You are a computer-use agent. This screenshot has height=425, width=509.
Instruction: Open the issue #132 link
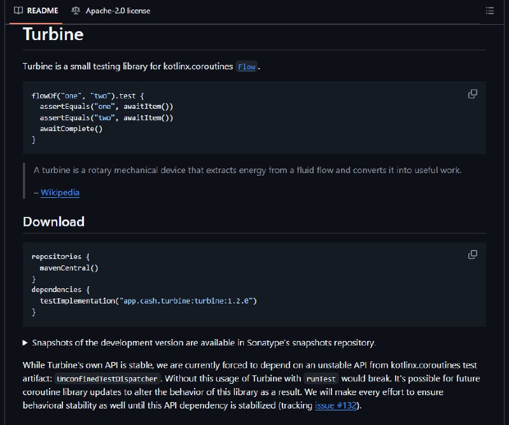tap(336, 405)
